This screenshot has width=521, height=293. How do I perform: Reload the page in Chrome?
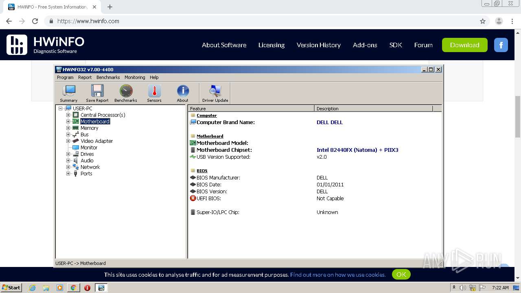(35, 21)
